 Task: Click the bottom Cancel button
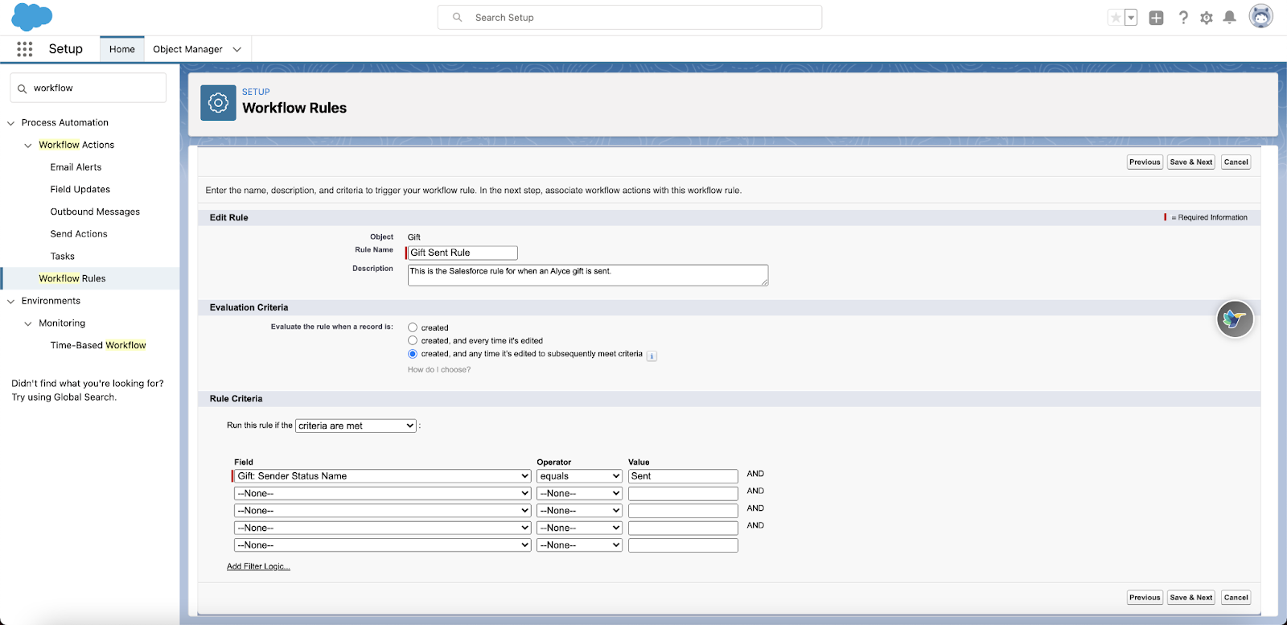click(x=1236, y=598)
